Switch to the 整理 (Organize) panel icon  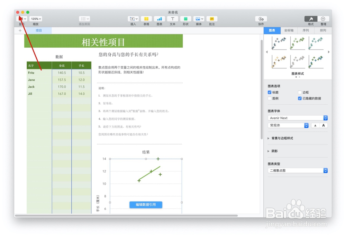322,19
